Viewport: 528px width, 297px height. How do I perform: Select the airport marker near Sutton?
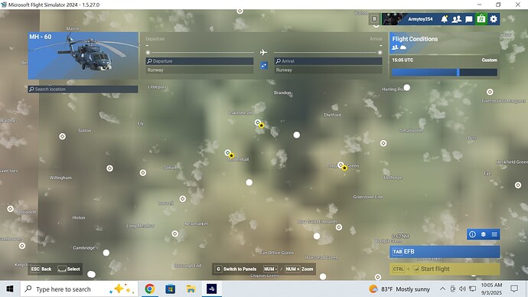point(62,136)
